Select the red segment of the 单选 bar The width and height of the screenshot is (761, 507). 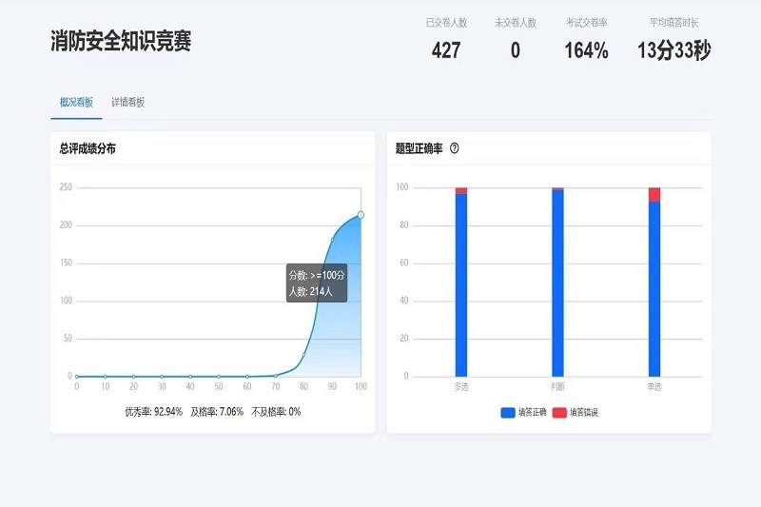coord(654,194)
